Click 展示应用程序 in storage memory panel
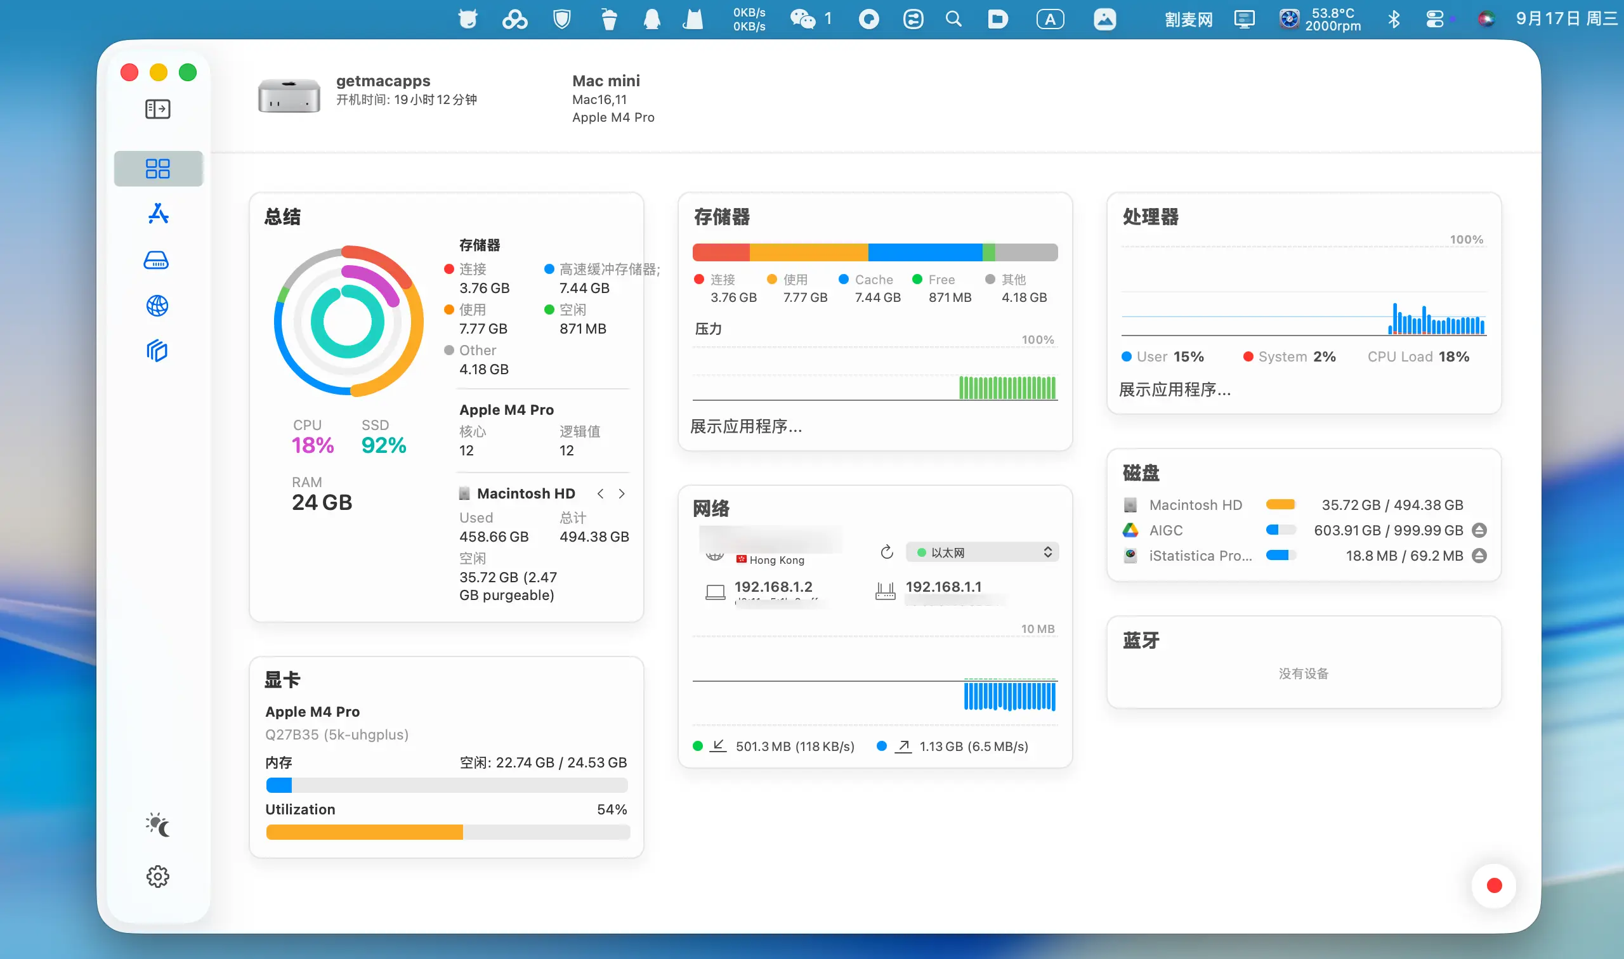Image resolution: width=1624 pixels, height=959 pixels. 746,426
